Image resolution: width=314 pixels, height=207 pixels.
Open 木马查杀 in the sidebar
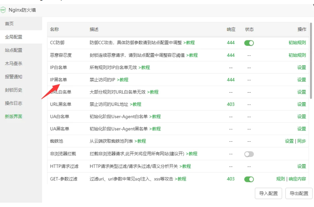click(x=14, y=63)
